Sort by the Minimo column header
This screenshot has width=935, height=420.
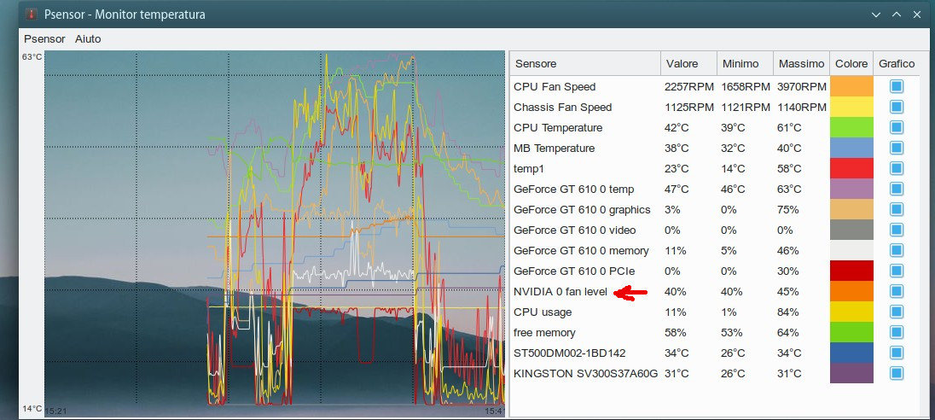pyautogui.click(x=745, y=63)
